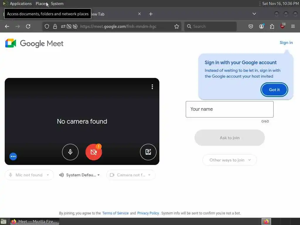Click the blocked camera permission icon
The image size is (300, 225).
coord(69,26)
